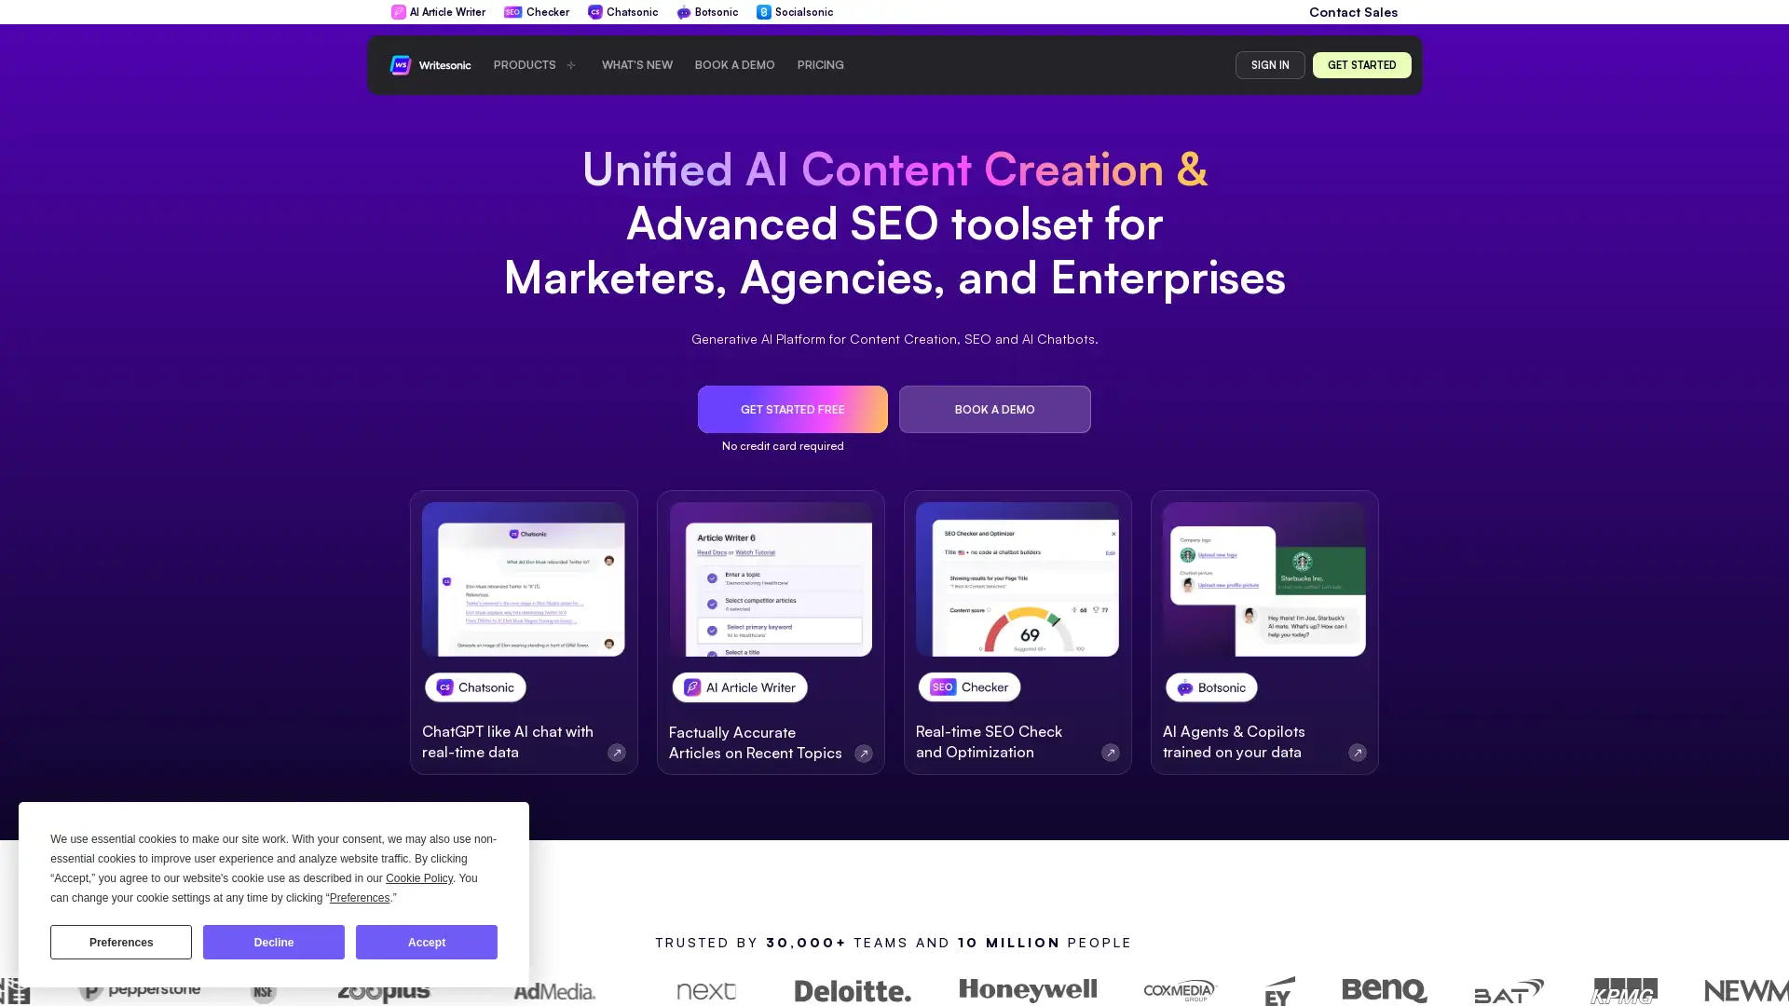Click the SIGN IN button
This screenshot has width=1789, height=1006.
(1269, 64)
